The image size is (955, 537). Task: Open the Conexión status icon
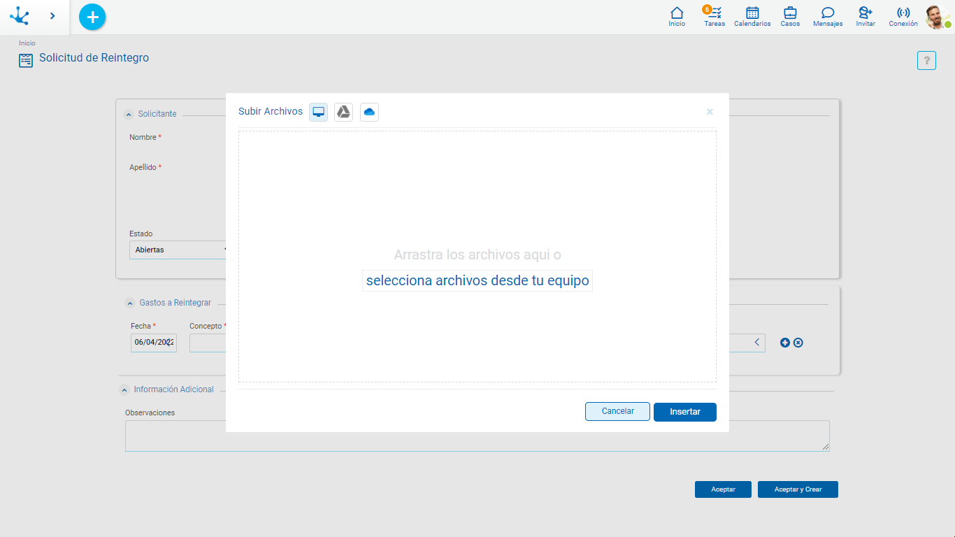903,16
